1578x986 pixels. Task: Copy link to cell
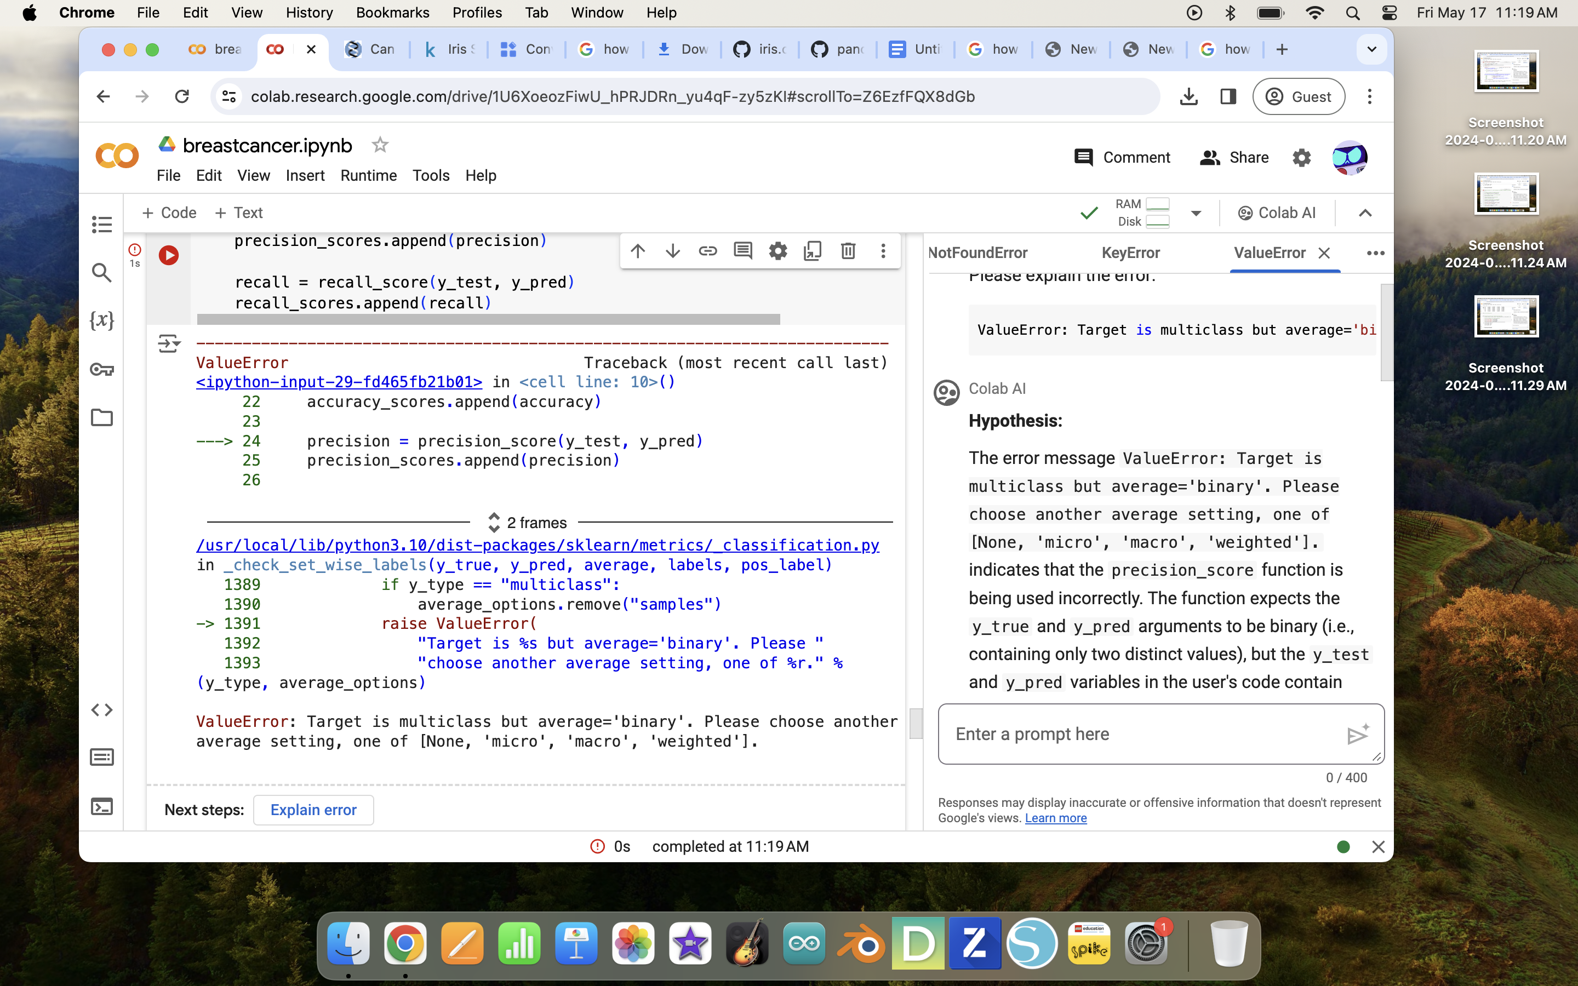click(707, 251)
